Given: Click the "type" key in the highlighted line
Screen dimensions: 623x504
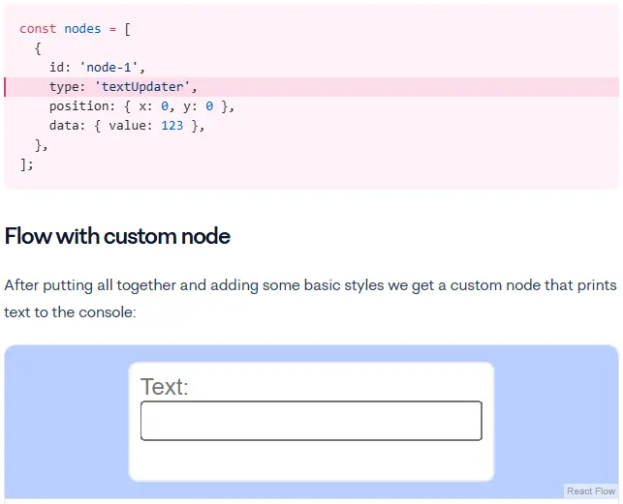Looking at the screenshot, I should pyautogui.click(x=64, y=87).
